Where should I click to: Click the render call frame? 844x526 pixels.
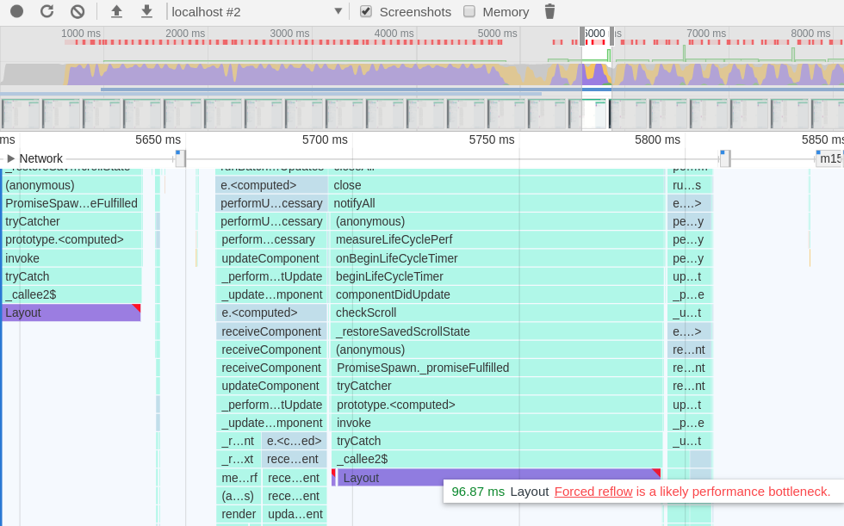tap(239, 514)
